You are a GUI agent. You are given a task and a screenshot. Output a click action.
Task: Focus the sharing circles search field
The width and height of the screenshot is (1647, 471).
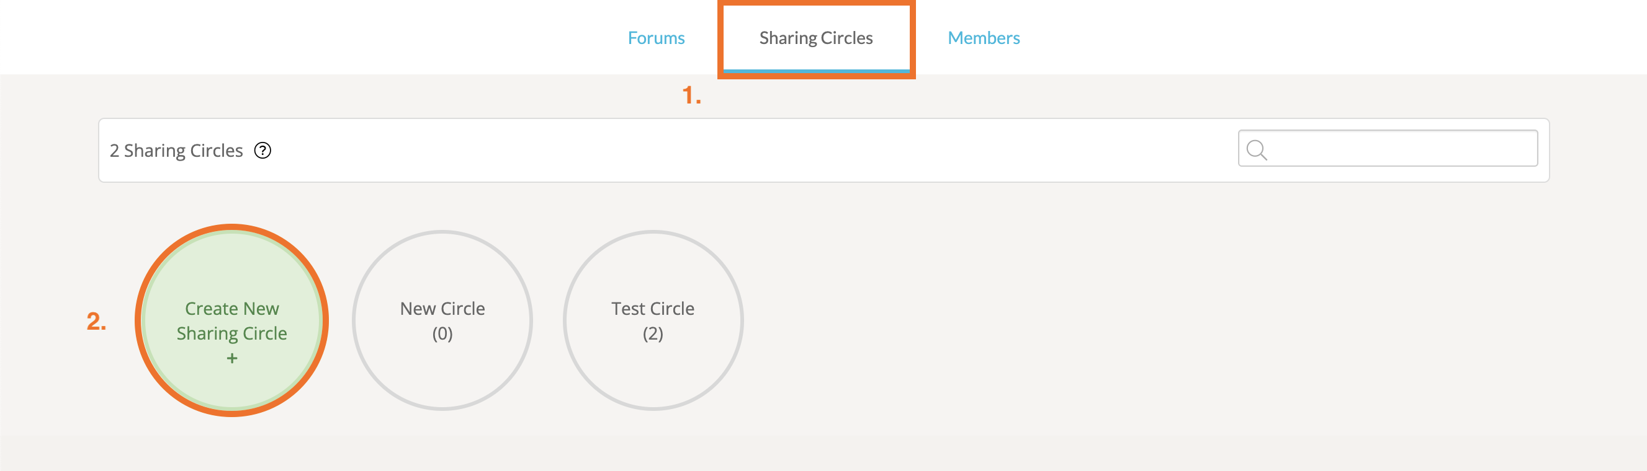pos(1400,149)
